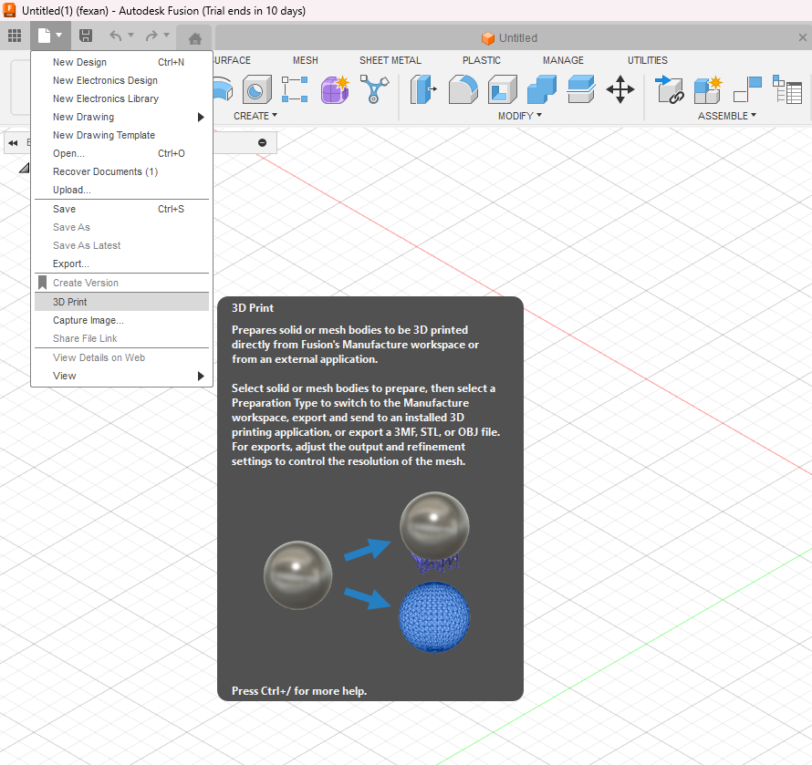Viewport: 812px width, 765px height.
Task: Open the Undo history dropdown arrow
Action: click(130, 36)
